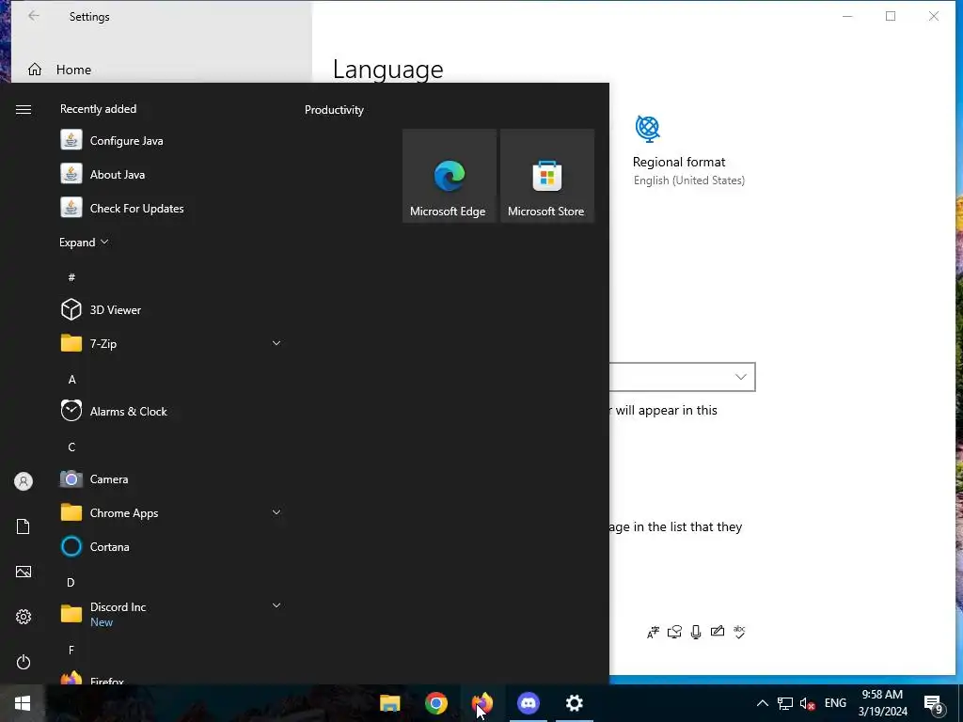Open the Discord Inc folder entry
The height and width of the screenshot is (722, 963).
coord(171,614)
